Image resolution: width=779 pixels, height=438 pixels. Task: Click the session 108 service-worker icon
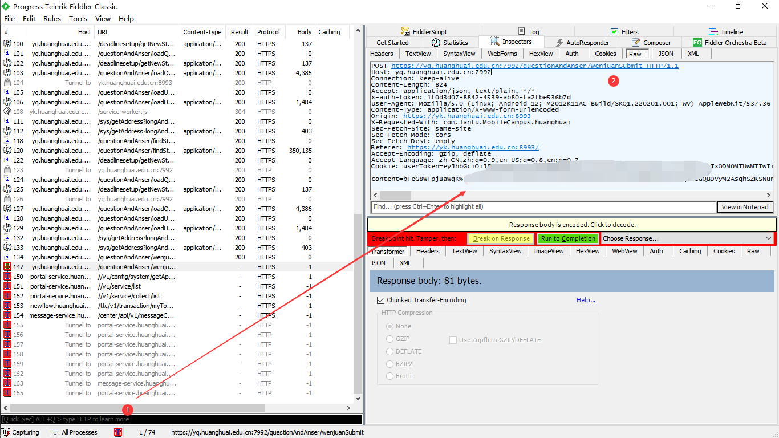(7, 111)
